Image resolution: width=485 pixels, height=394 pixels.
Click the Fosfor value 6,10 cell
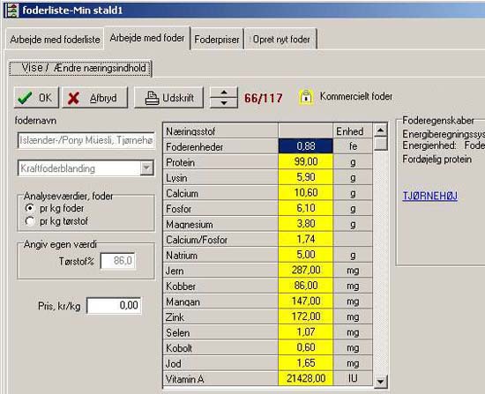coord(306,208)
